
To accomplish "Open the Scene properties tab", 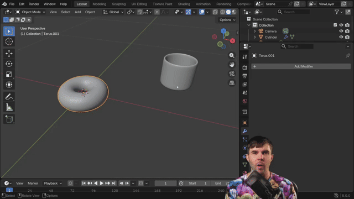I will 244,93.
